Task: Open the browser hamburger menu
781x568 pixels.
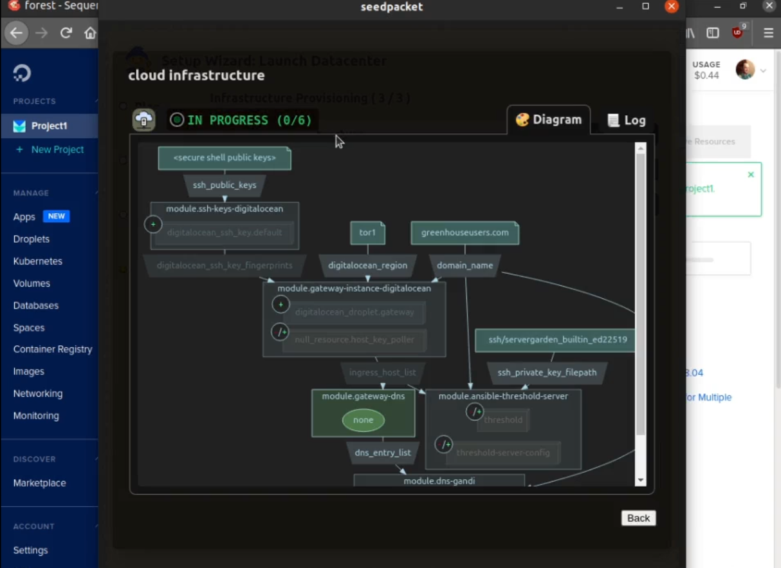Action: [x=769, y=33]
